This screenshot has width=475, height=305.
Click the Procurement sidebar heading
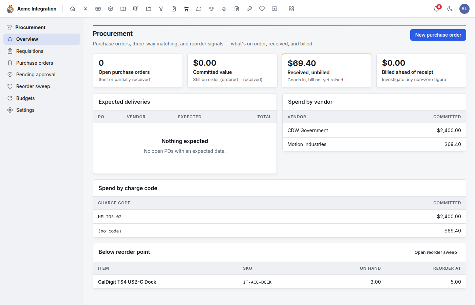pos(30,27)
